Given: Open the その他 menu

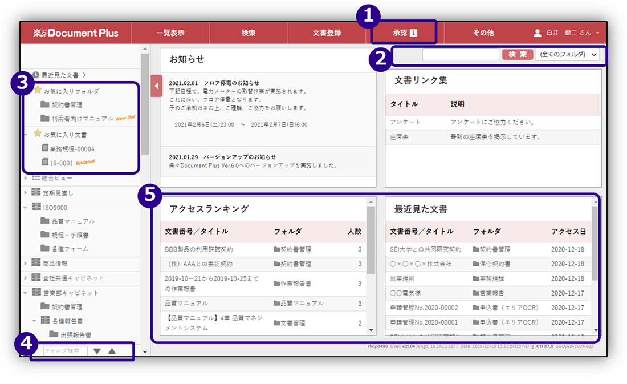Looking at the screenshot, I should point(483,33).
